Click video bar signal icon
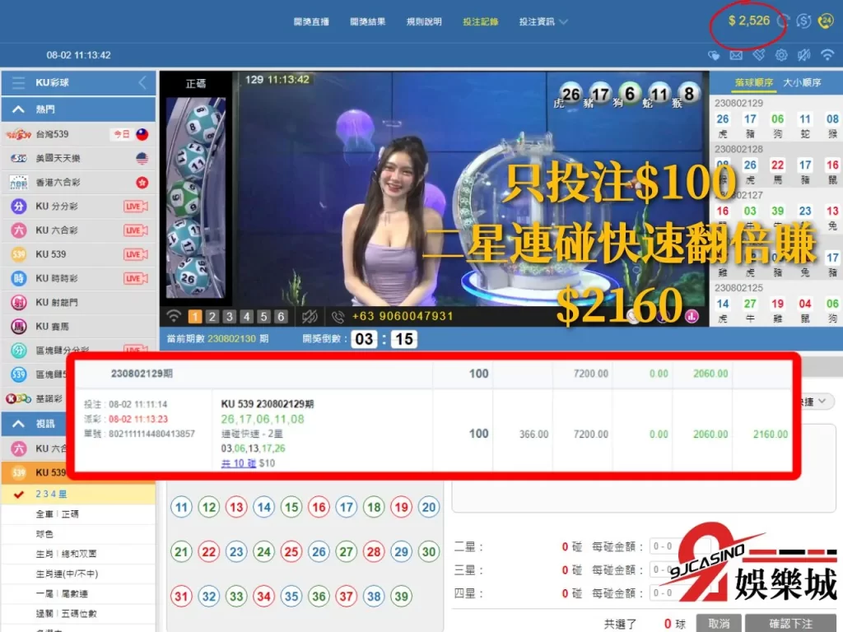This screenshot has height=632, width=843. click(173, 316)
